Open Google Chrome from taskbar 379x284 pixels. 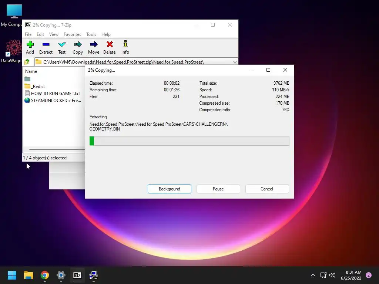point(45,275)
